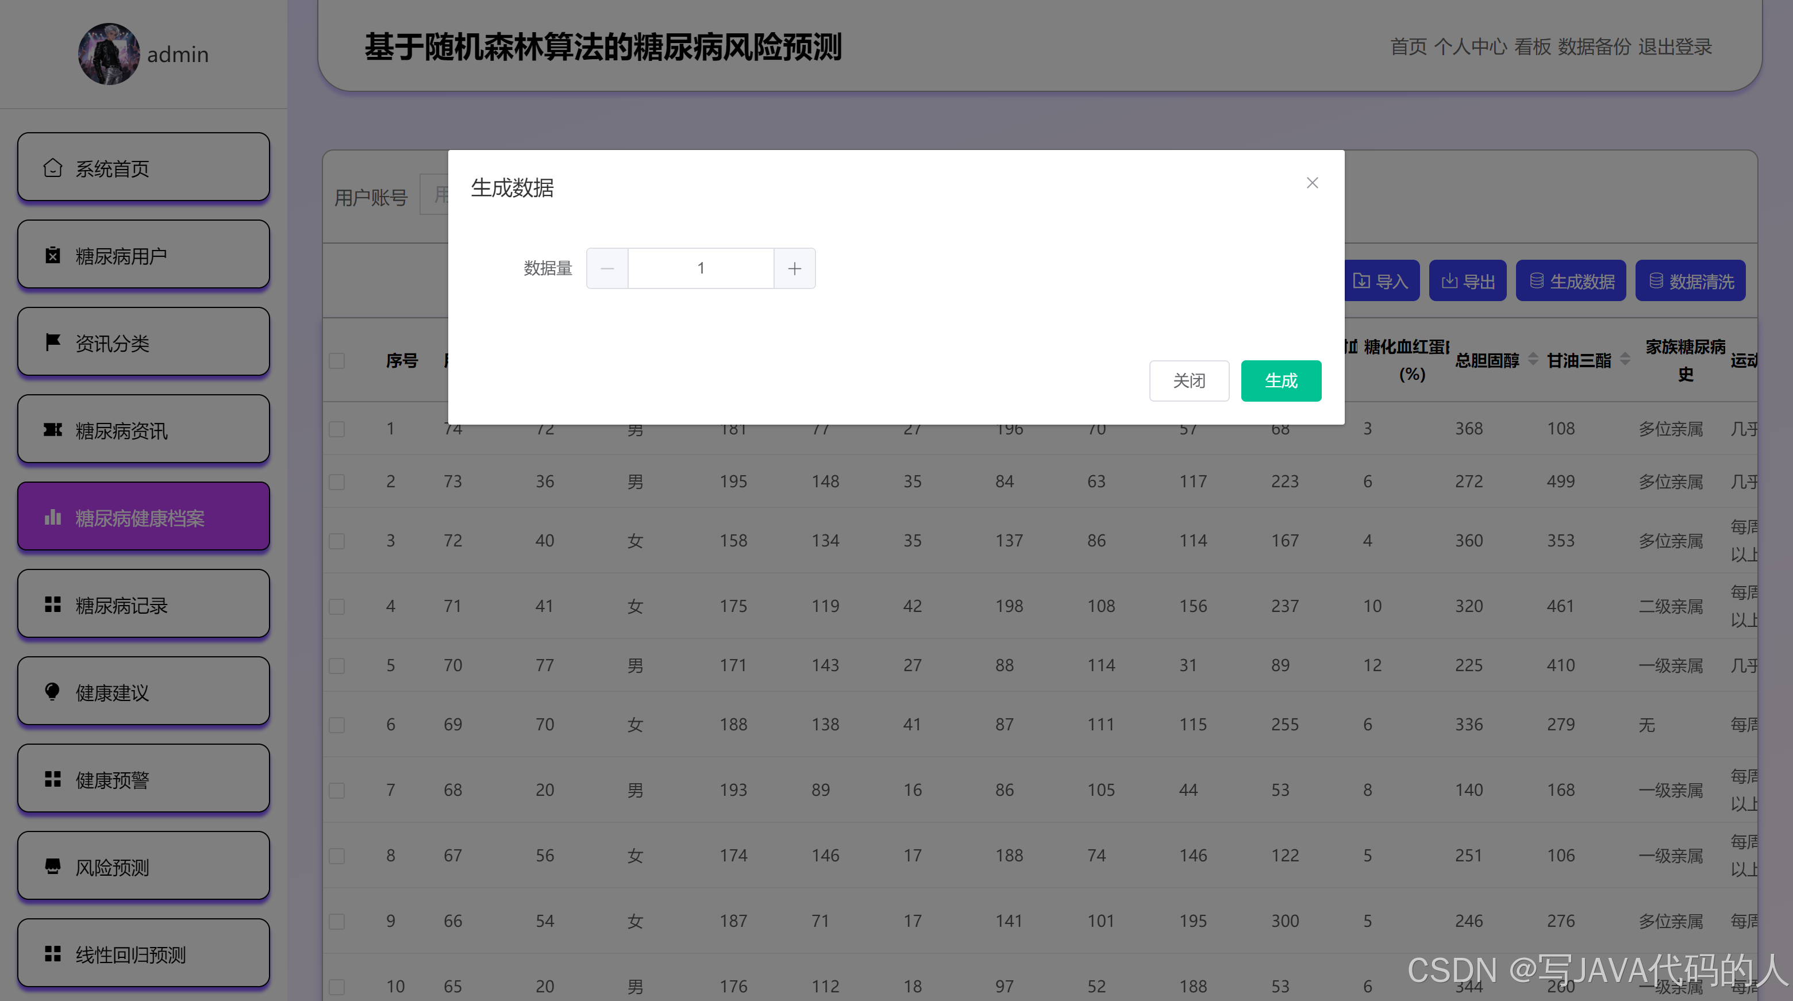Click the bar chart icon beside 糖尿病健康档案

53,517
